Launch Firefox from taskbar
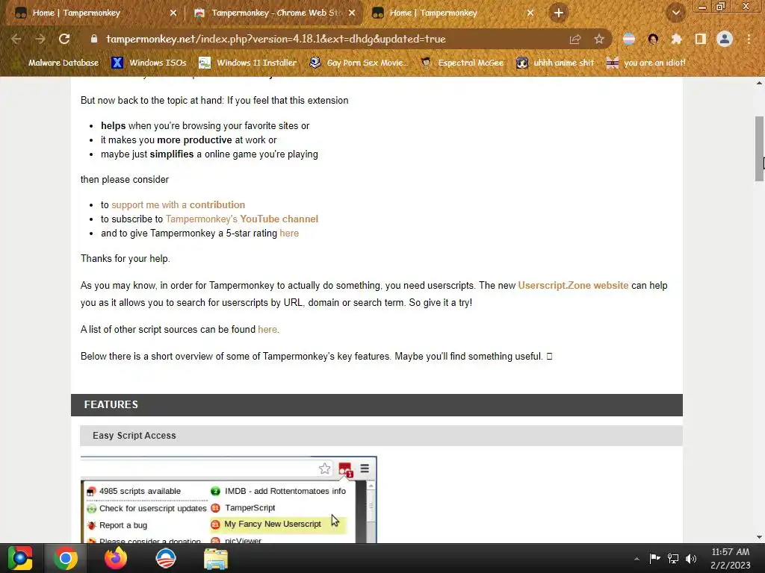 [x=116, y=558]
